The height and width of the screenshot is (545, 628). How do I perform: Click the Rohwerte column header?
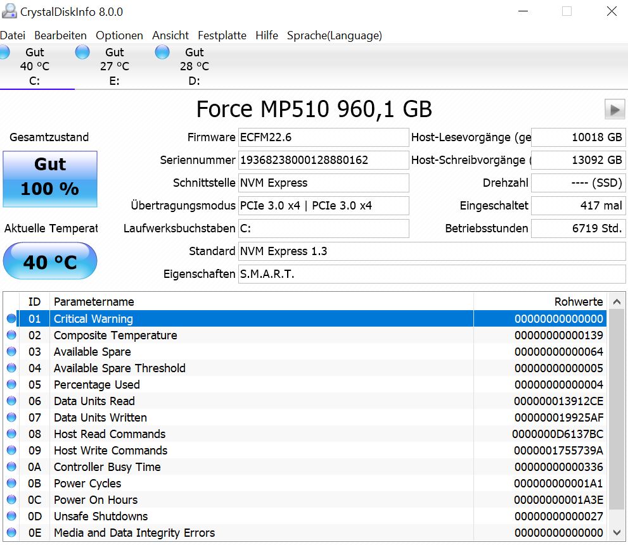[x=540, y=302]
